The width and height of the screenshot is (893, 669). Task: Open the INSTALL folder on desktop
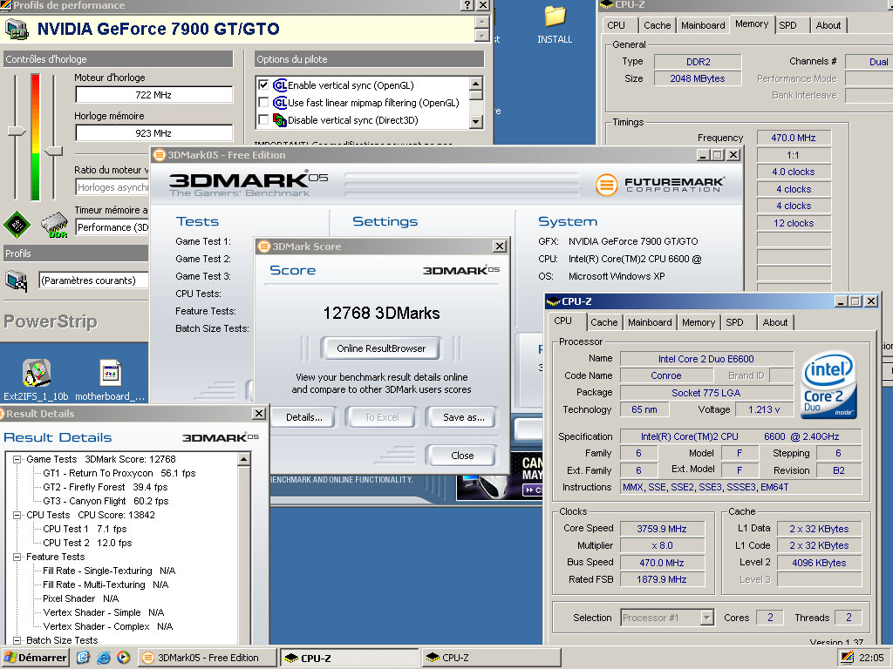pos(555,24)
